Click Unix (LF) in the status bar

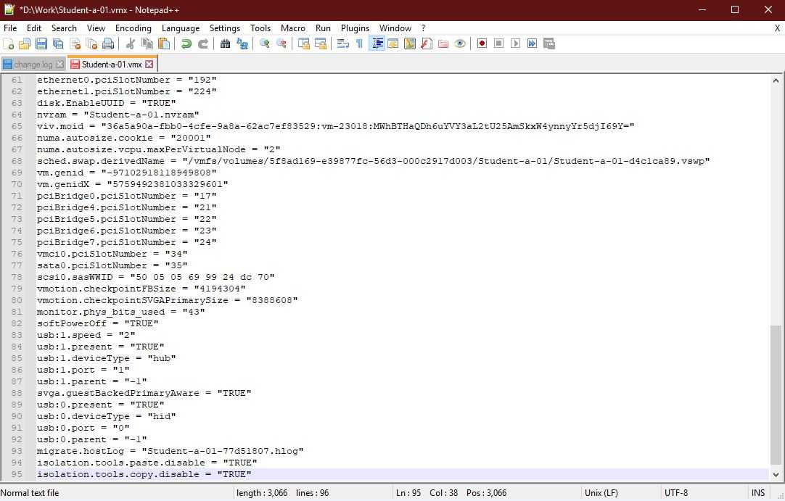[x=601, y=493]
